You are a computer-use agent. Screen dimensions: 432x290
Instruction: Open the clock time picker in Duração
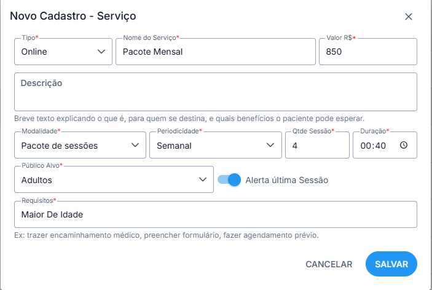coord(404,146)
